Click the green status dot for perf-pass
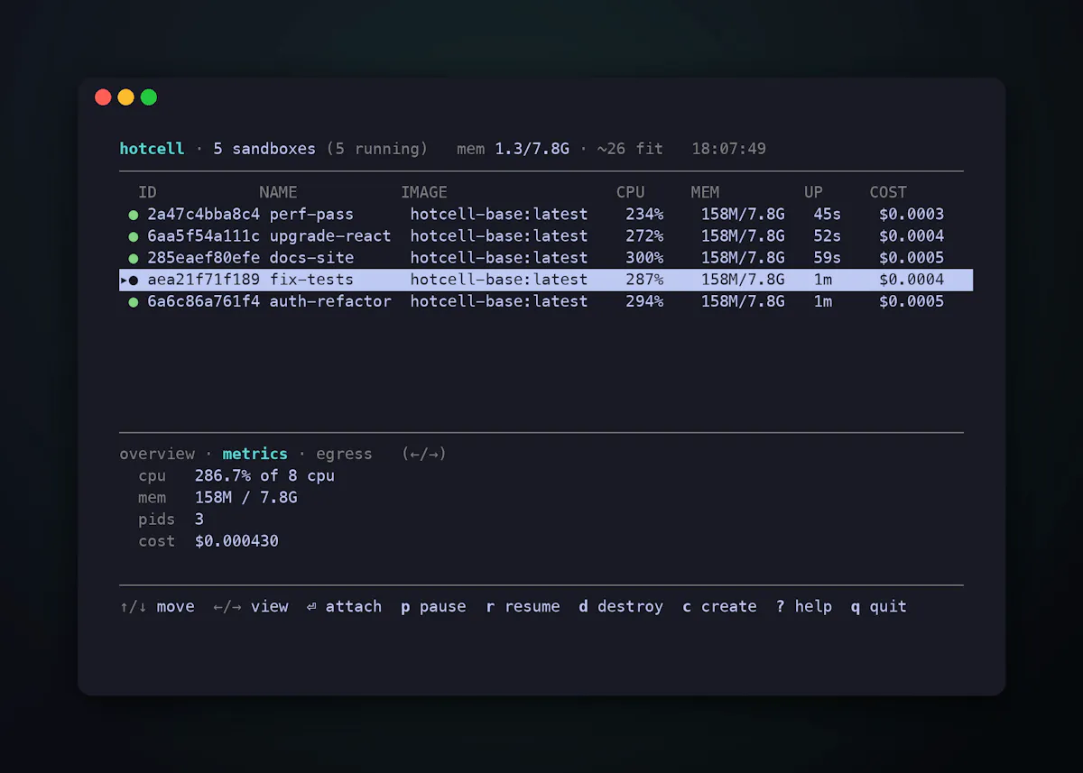The width and height of the screenshot is (1083, 773). tap(134, 215)
